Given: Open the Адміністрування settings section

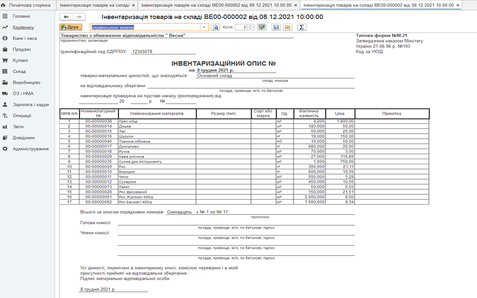Looking at the screenshot, I should (30, 149).
